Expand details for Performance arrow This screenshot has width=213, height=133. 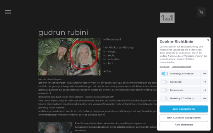click(204, 90)
